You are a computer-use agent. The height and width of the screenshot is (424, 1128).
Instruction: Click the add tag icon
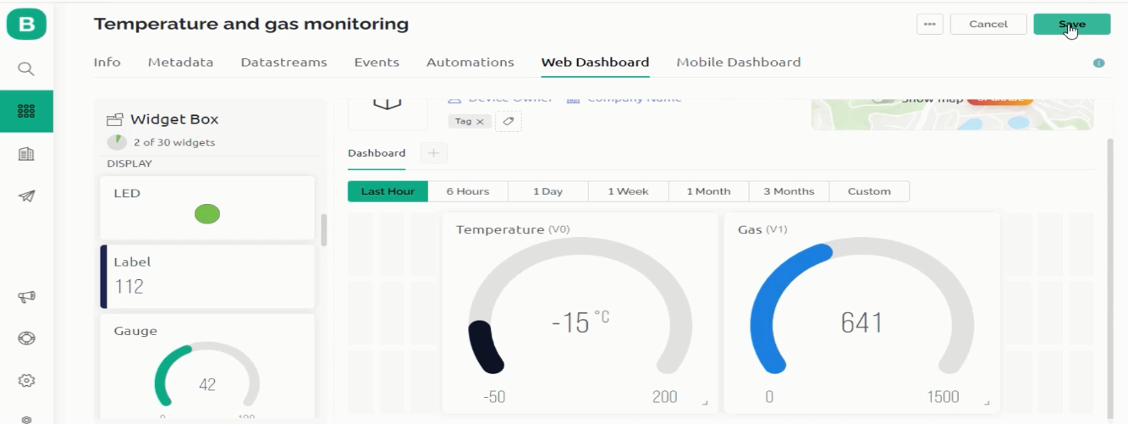tap(509, 121)
